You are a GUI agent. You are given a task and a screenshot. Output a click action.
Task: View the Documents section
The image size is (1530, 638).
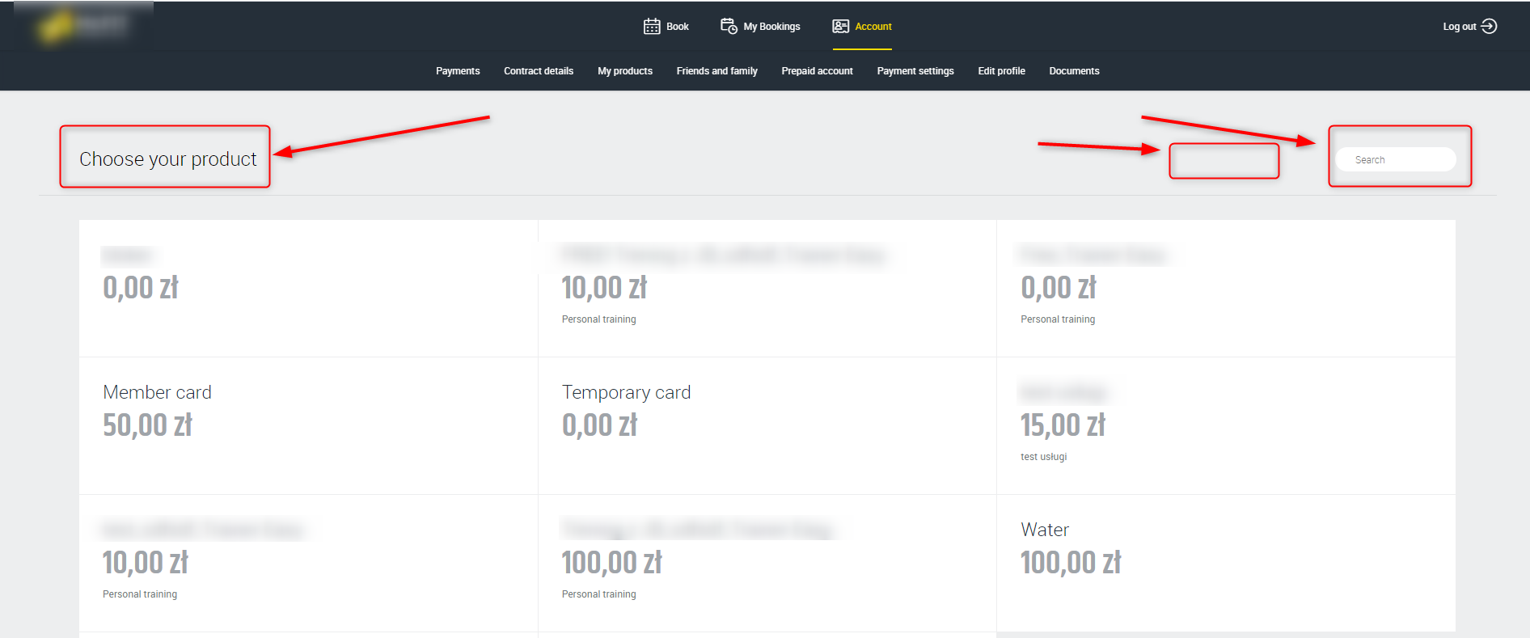point(1074,71)
